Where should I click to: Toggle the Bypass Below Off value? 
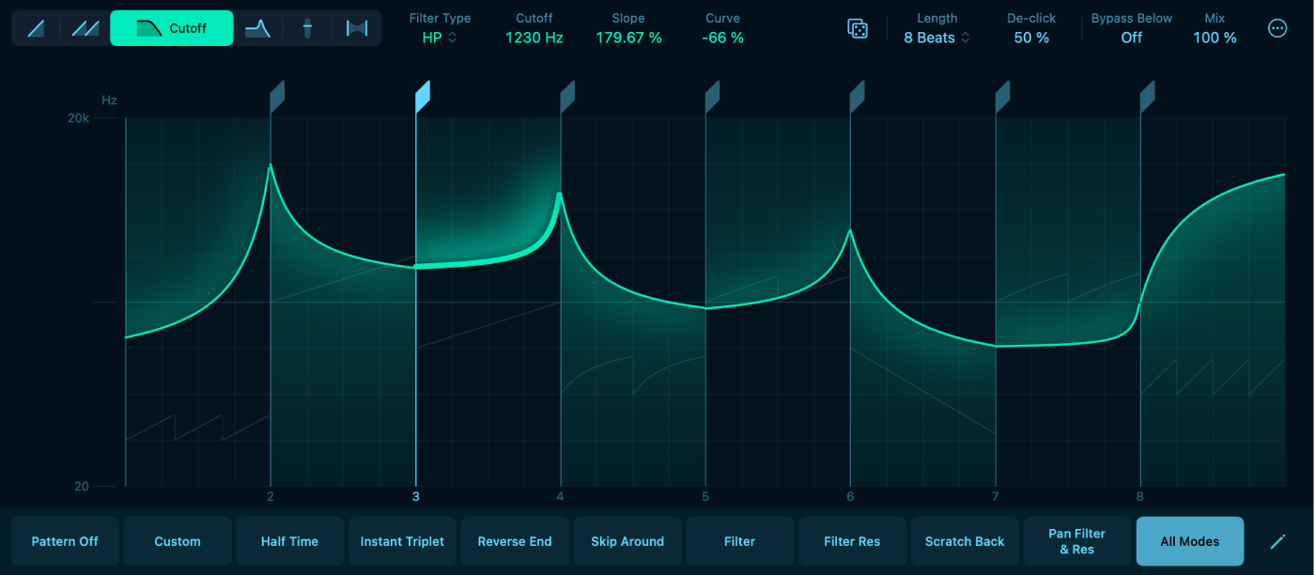[1132, 38]
